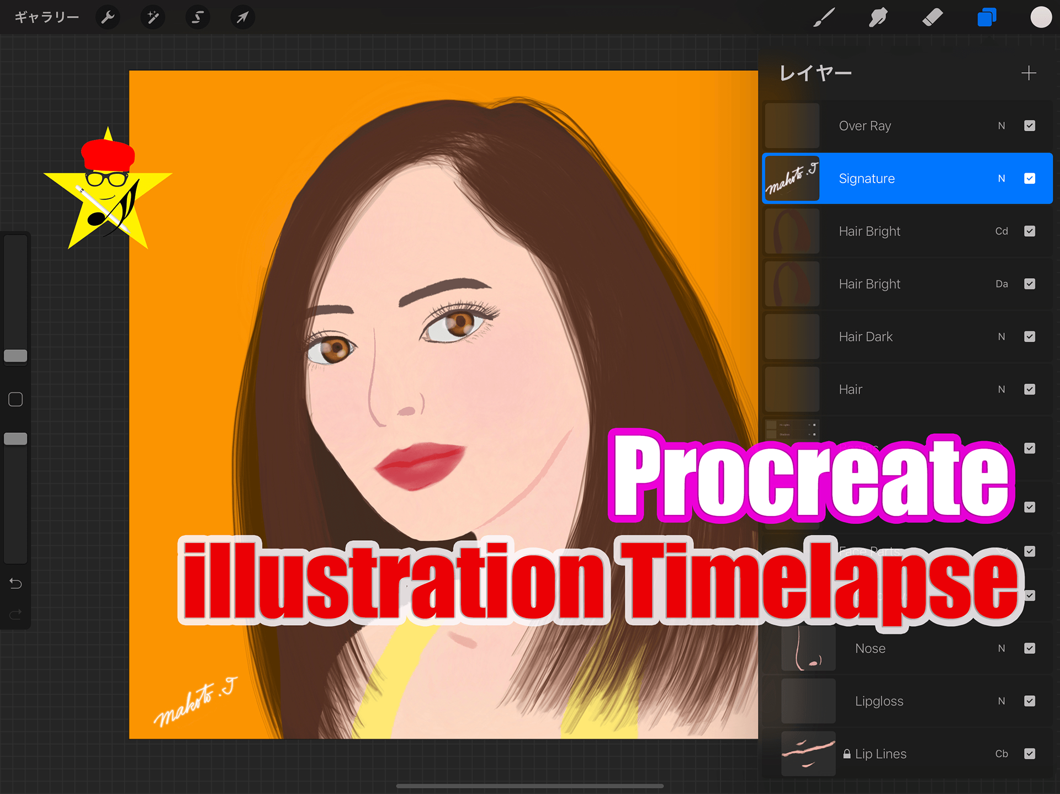Hide the Lip Lines layer
Viewport: 1060px width, 794px height.
[x=1030, y=754]
